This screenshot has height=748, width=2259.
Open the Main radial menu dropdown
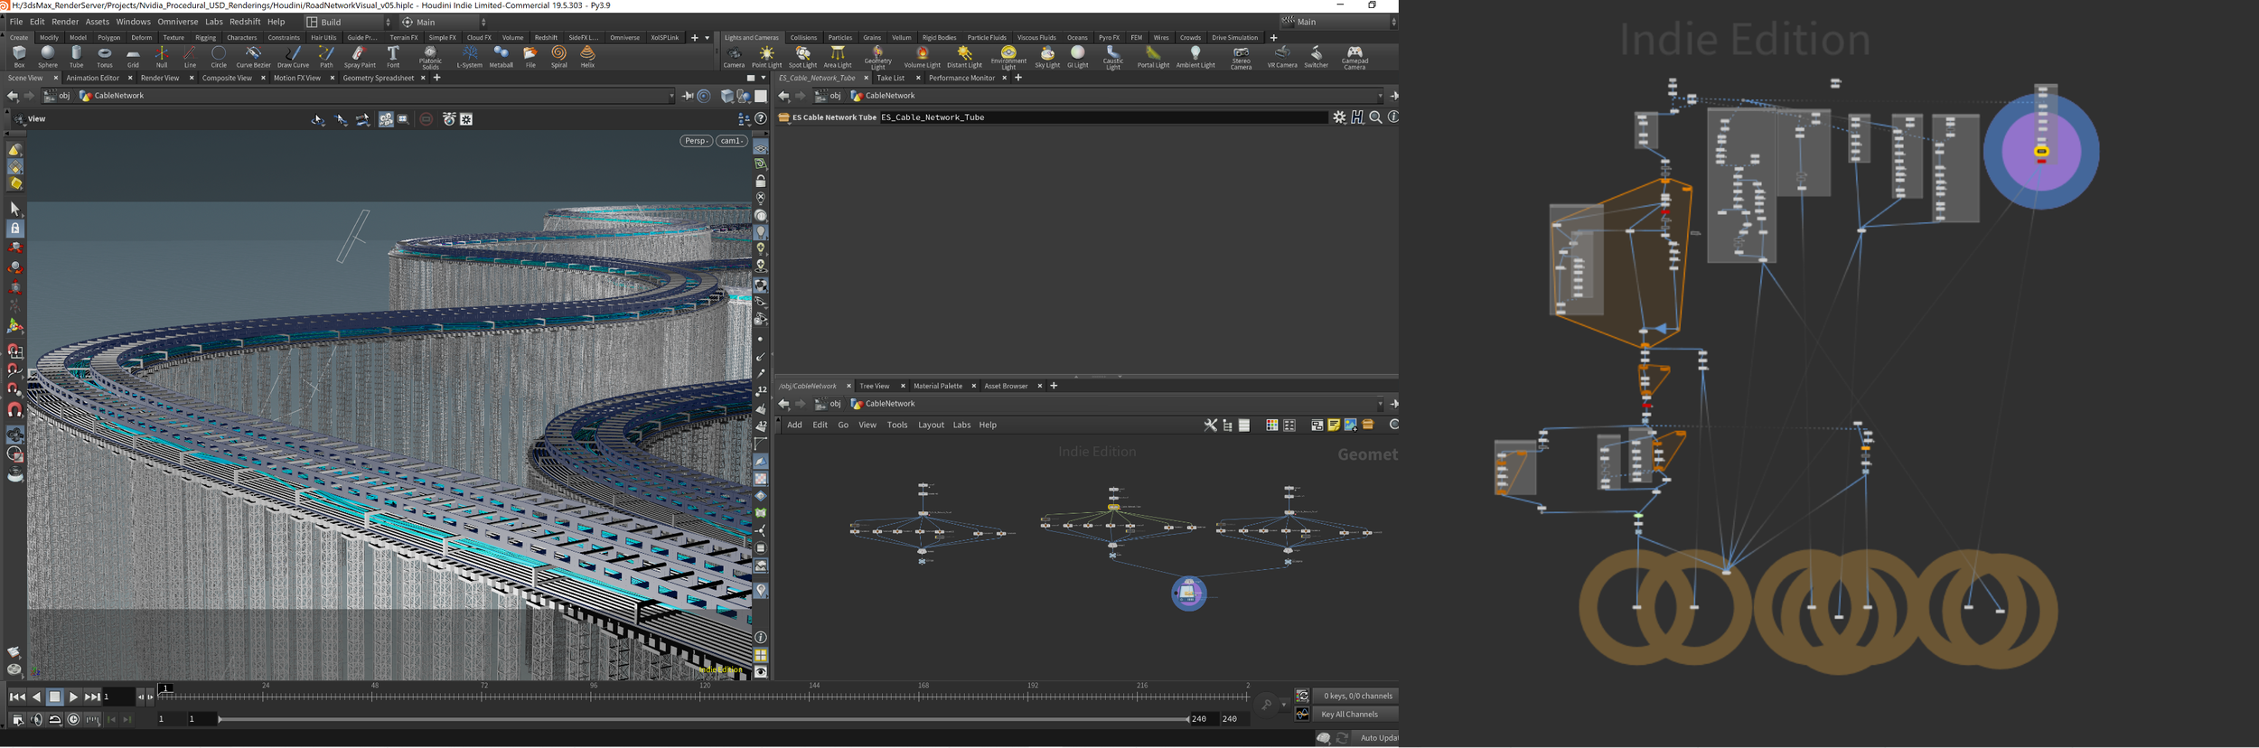click(444, 22)
